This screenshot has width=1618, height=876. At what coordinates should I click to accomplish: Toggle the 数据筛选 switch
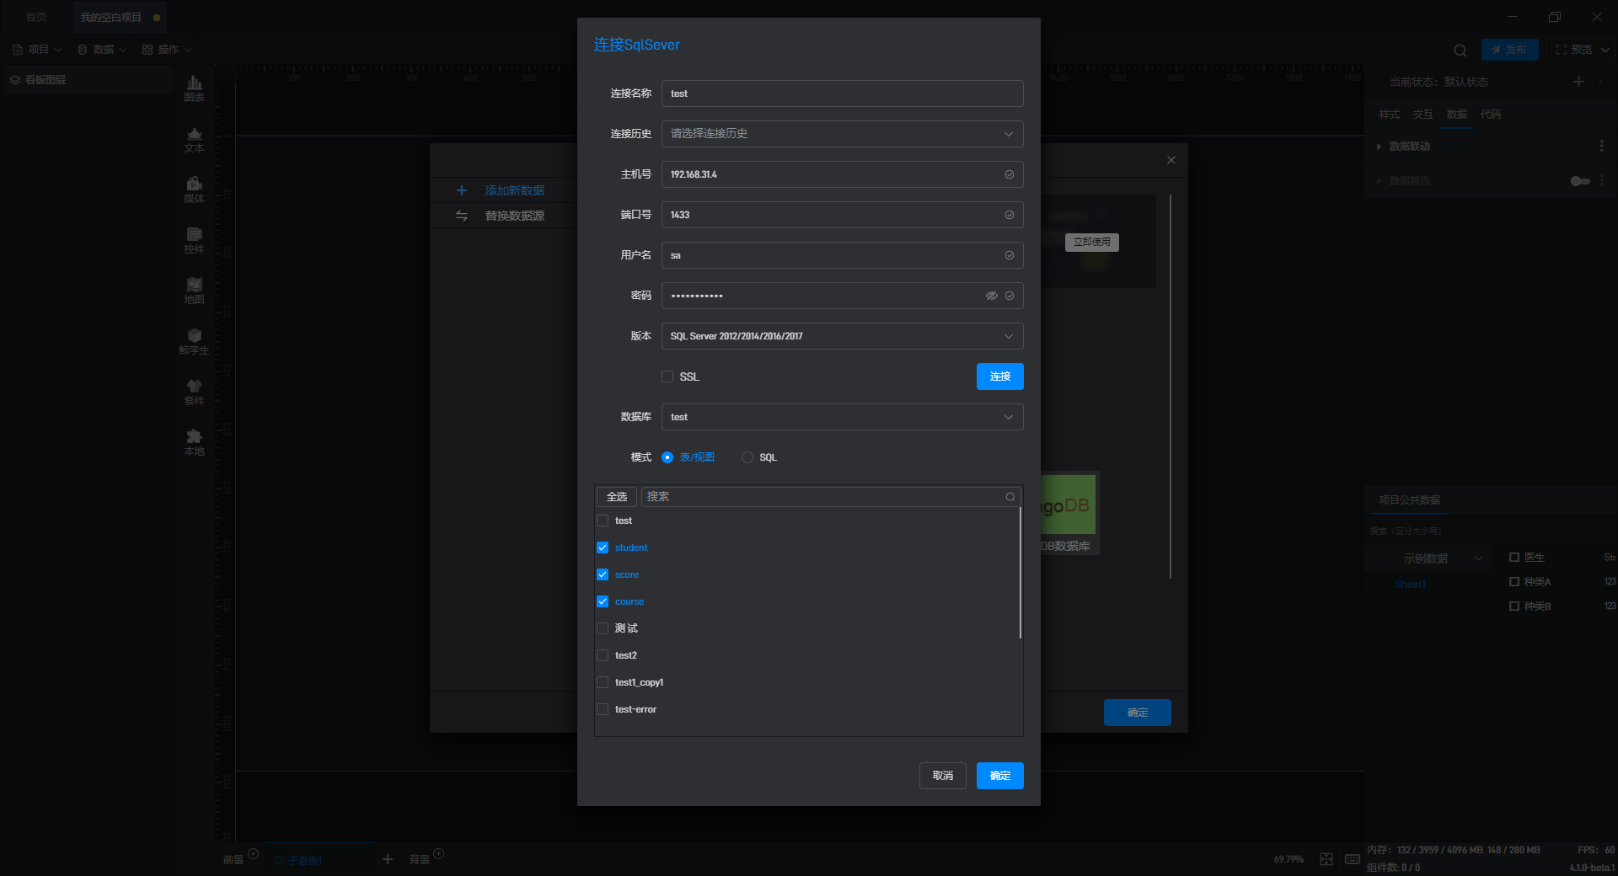pos(1580,181)
